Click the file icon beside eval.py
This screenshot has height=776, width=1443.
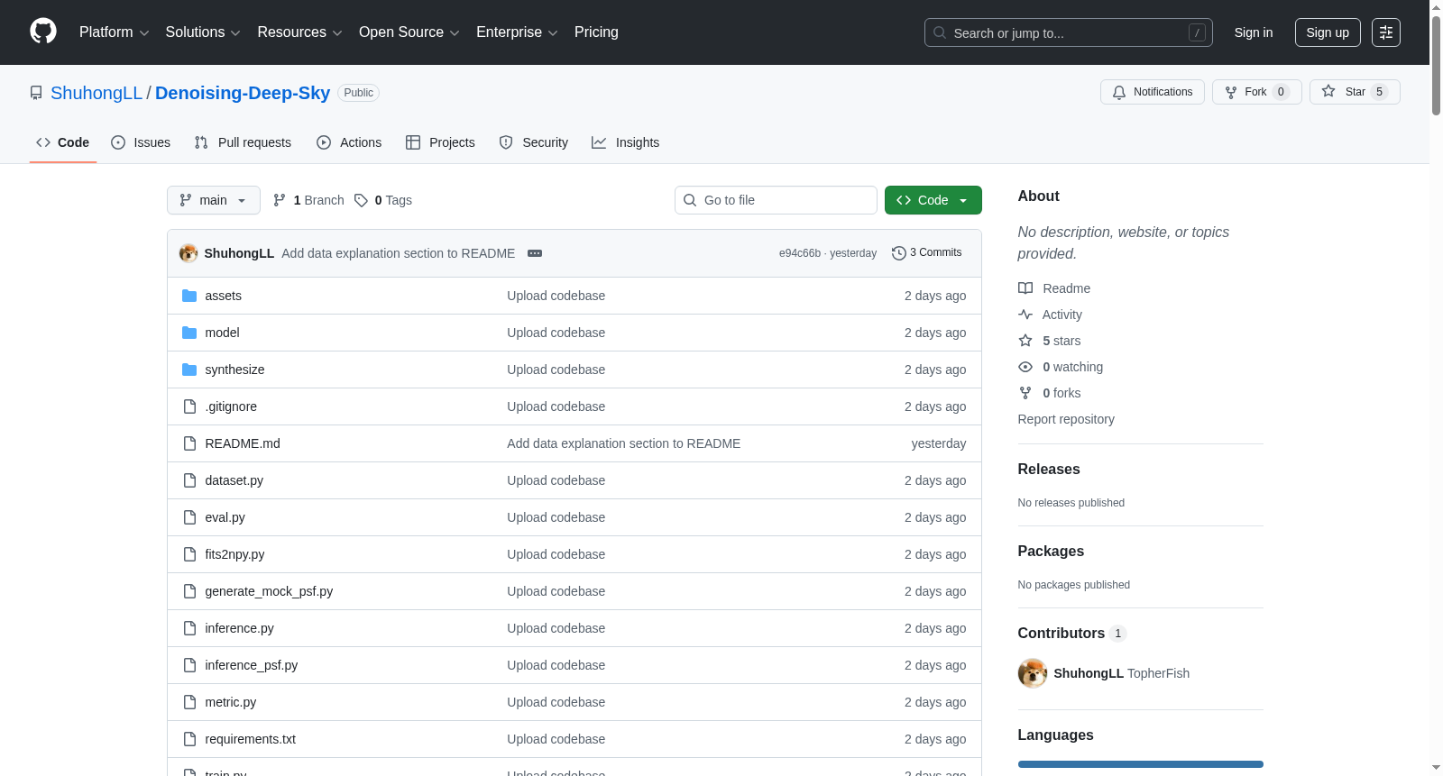(x=189, y=517)
